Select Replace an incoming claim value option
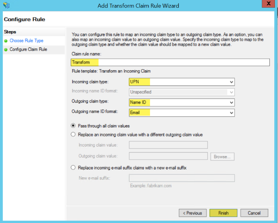Screen dimensions: 278x223 coord(74,134)
